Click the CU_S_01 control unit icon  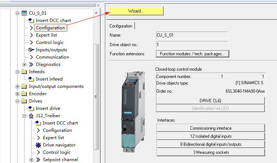(x=24, y=13)
